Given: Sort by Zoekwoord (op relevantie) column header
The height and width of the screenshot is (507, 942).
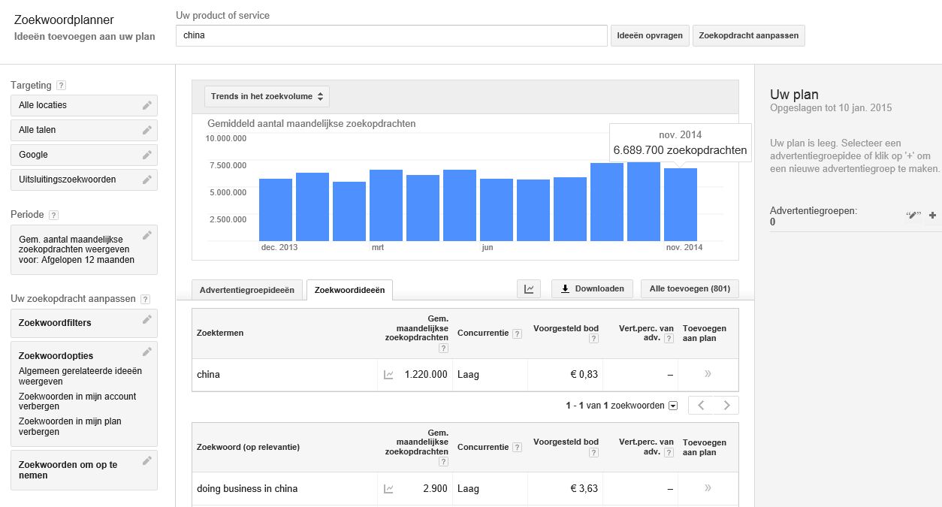Looking at the screenshot, I should point(248,447).
